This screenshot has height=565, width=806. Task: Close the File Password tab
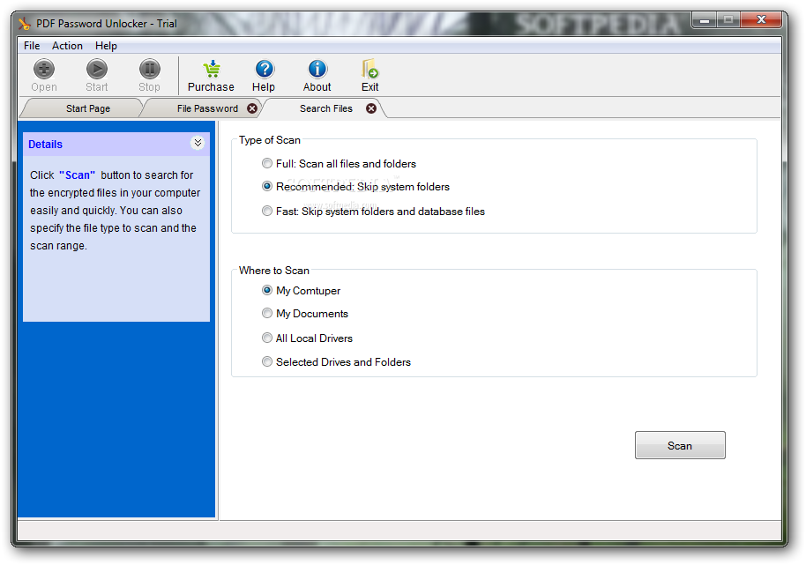pos(252,108)
